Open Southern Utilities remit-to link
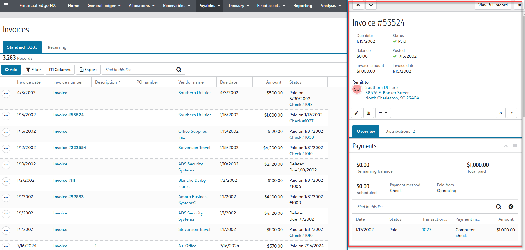Viewport: 525px width, 250px height. (382, 87)
